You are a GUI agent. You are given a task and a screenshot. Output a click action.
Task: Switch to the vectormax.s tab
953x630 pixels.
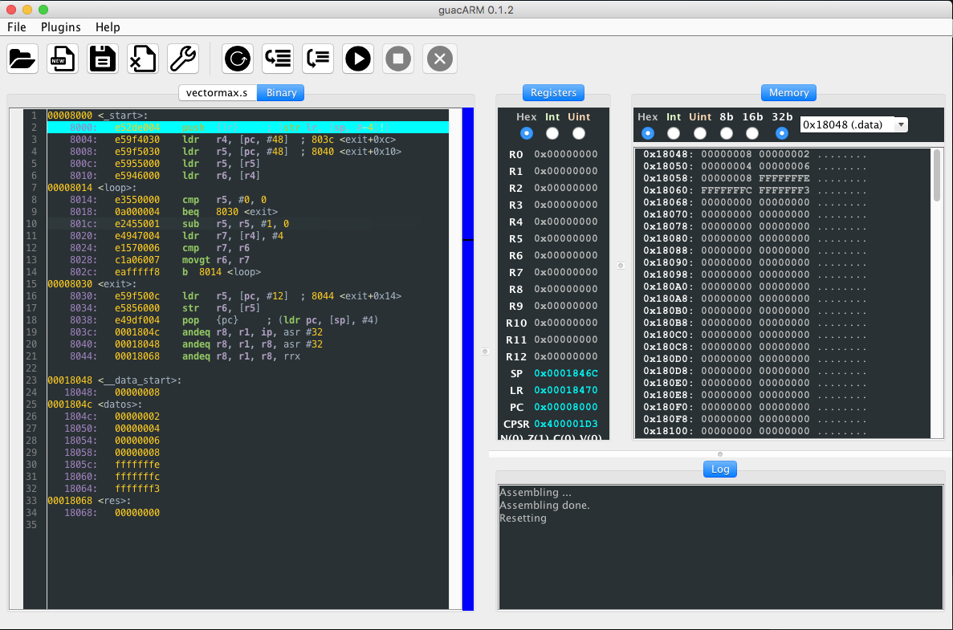pos(217,93)
